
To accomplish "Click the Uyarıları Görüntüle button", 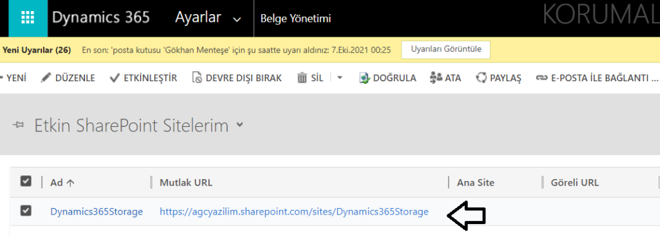I will pyautogui.click(x=446, y=49).
